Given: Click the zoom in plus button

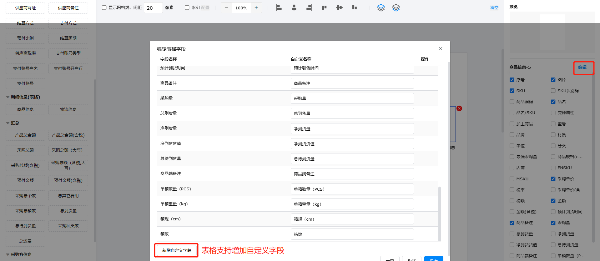Looking at the screenshot, I should pyautogui.click(x=256, y=8).
